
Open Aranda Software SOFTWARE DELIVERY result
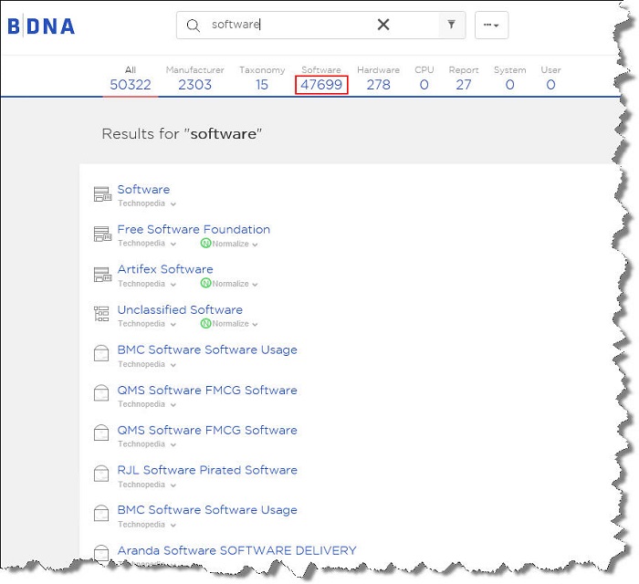tap(236, 550)
